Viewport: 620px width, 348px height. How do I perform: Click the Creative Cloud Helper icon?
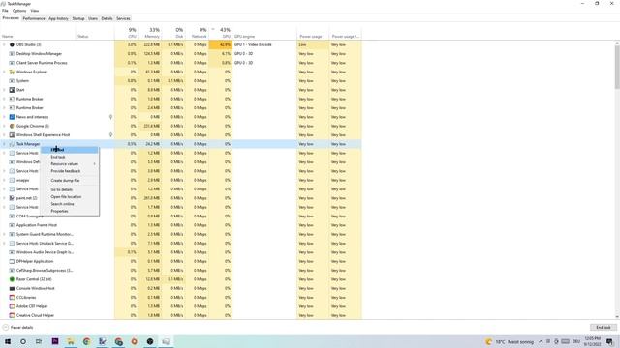point(12,316)
